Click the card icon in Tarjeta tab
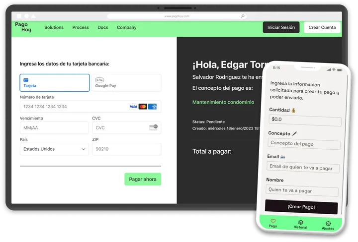This screenshot has width=358, height=242. [x=26, y=80]
